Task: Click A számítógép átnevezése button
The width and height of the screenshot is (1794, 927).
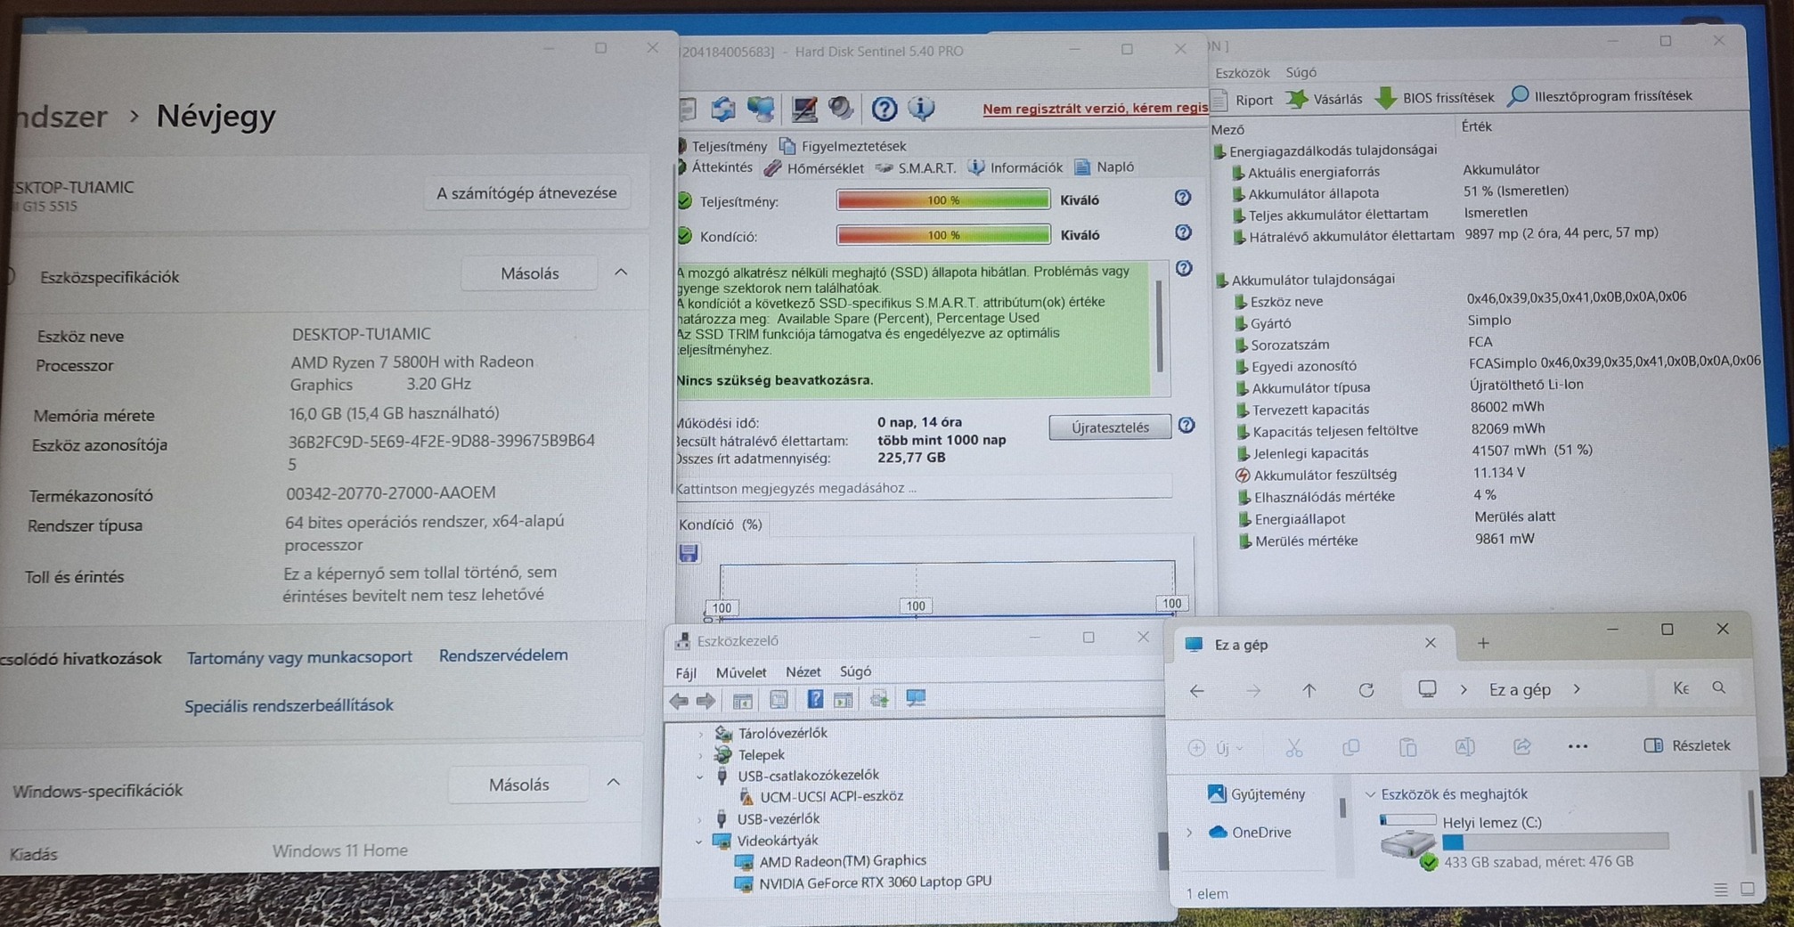Action: tap(526, 193)
